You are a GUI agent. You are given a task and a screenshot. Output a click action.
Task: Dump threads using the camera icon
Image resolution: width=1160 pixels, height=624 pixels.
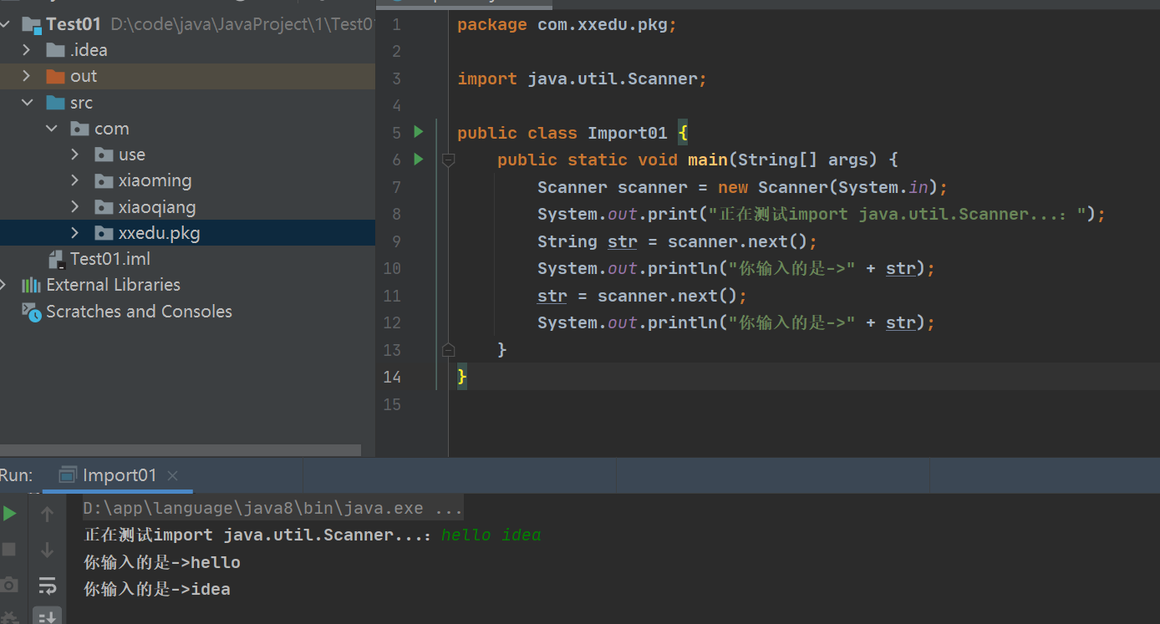click(x=9, y=585)
